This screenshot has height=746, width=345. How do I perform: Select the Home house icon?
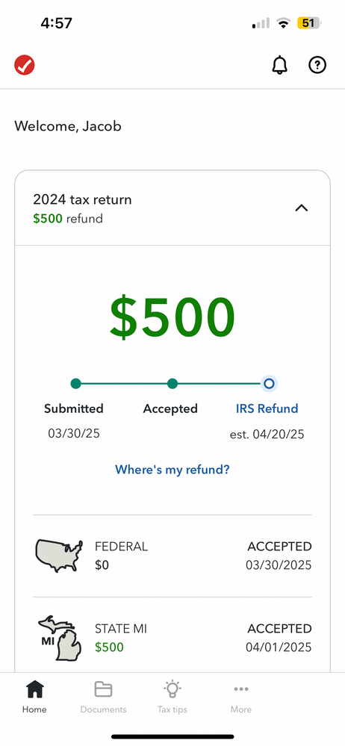[35, 689]
